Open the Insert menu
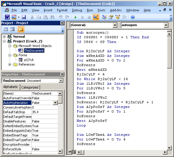Viewport: 174px width, 157px height. click(48, 10)
